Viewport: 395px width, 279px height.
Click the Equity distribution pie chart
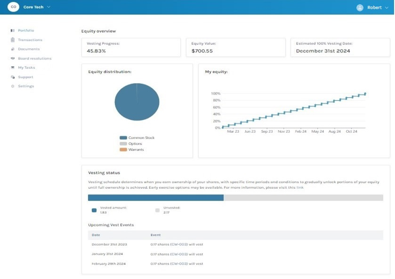(x=137, y=102)
